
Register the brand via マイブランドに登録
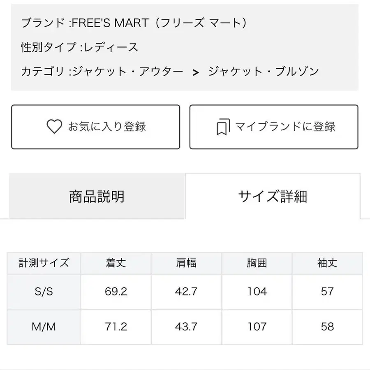point(273,127)
